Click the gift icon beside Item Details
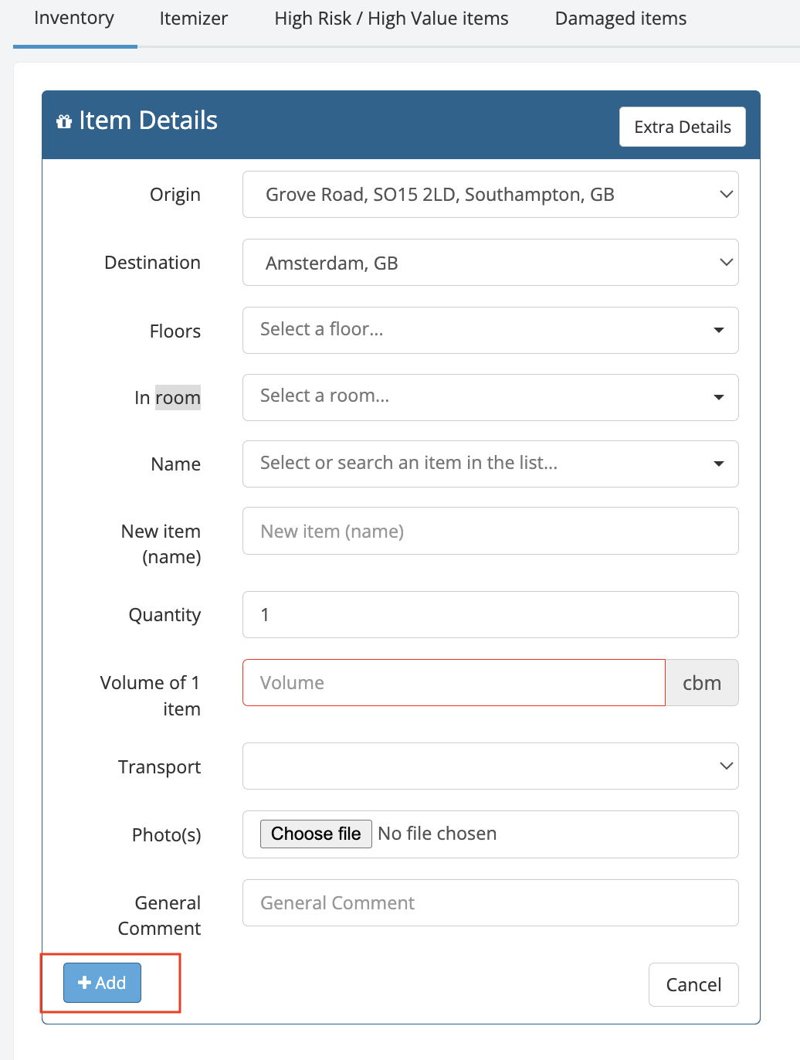 (x=64, y=121)
